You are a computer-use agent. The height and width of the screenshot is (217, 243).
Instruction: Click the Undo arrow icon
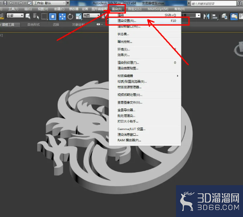click(12, 3)
